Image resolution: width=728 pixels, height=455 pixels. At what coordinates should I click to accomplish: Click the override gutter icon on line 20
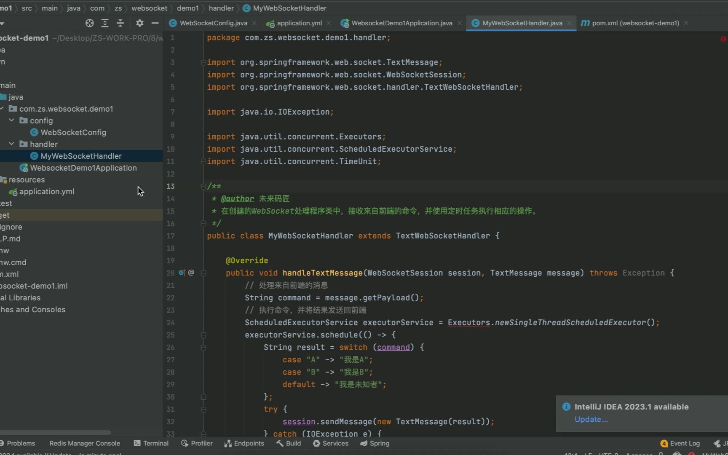click(182, 273)
